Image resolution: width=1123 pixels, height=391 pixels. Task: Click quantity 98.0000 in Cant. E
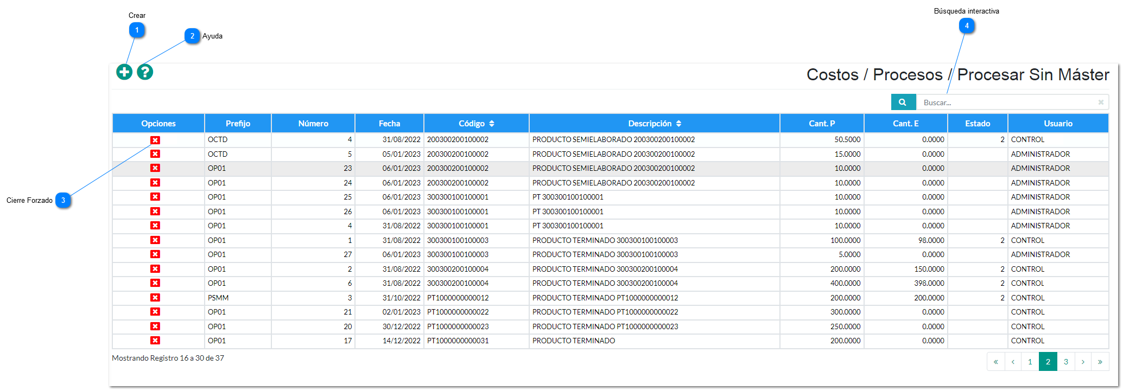click(906, 240)
